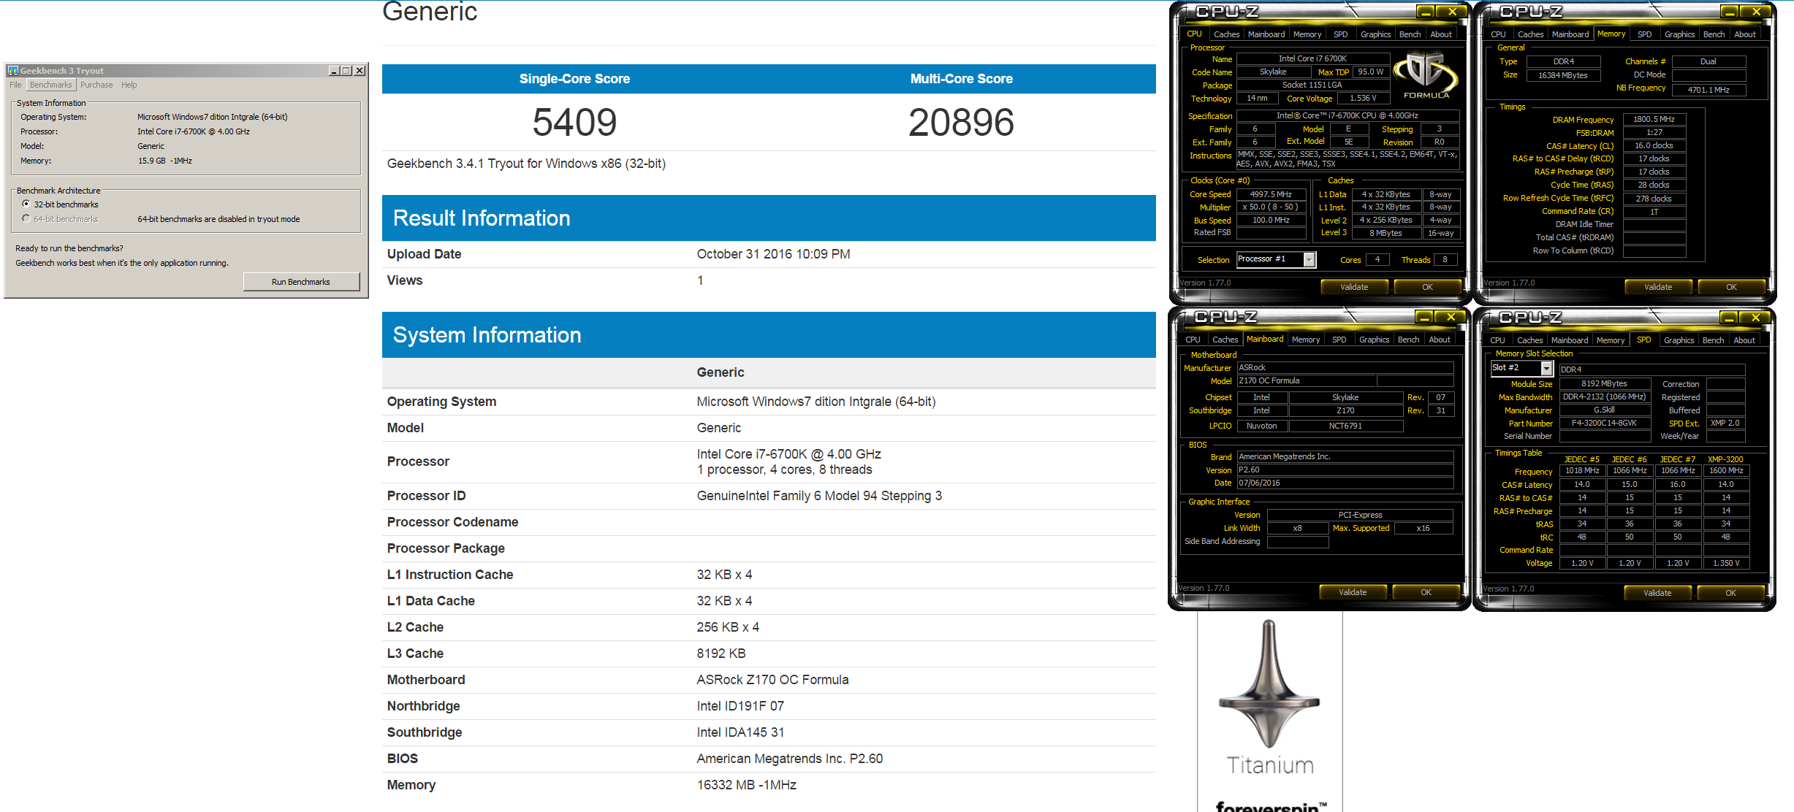Select the 32-bit benchmarks radio button
Image resolution: width=1794 pixels, height=812 pixels.
point(26,204)
